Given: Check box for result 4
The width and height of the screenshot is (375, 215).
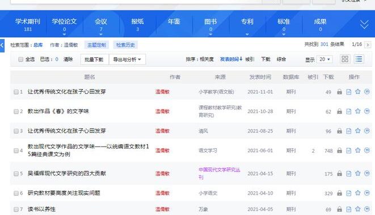Looking at the screenshot, I should (x=16, y=150).
